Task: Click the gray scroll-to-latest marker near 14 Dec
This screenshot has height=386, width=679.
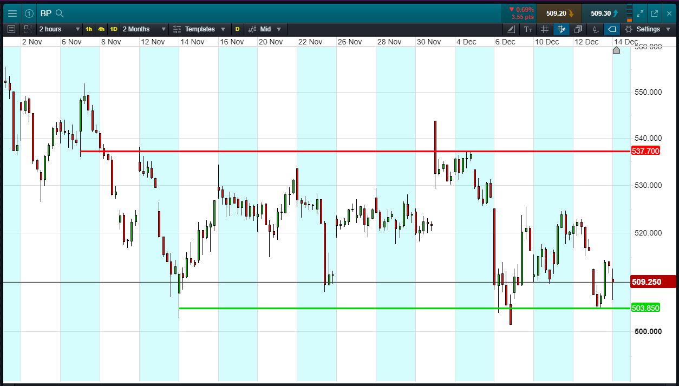Action: pyautogui.click(x=616, y=50)
